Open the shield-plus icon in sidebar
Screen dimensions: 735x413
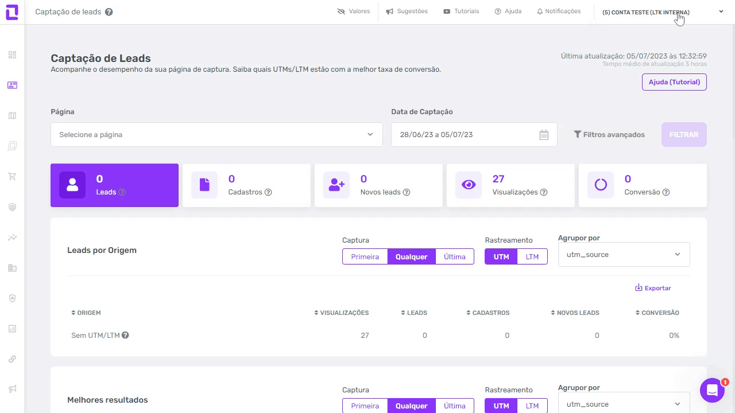click(12, 298)
